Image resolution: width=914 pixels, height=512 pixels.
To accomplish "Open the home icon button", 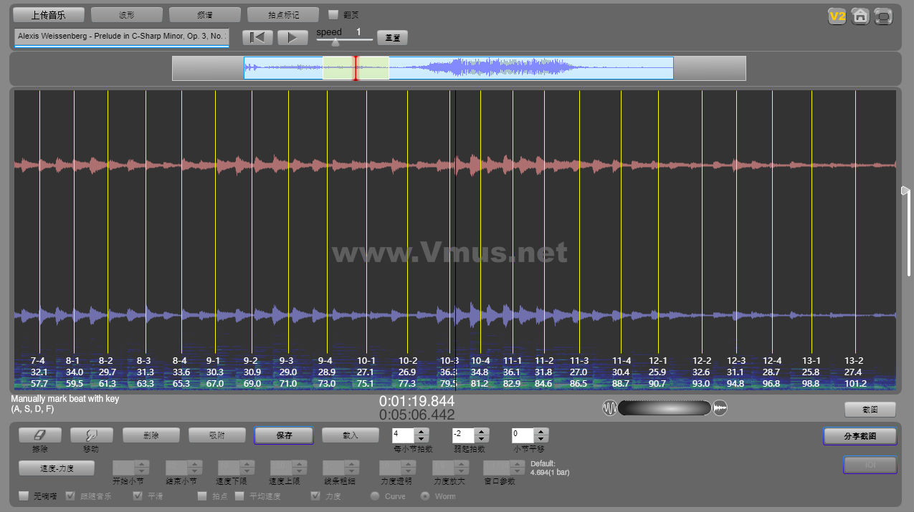I will pyautogui.click(x=860, y=16).
